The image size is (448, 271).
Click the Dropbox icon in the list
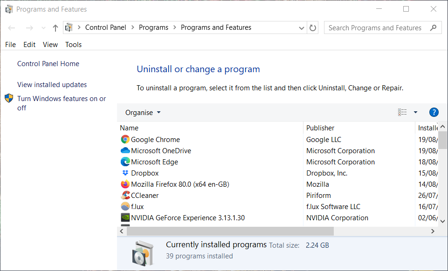tap(125, 173)
